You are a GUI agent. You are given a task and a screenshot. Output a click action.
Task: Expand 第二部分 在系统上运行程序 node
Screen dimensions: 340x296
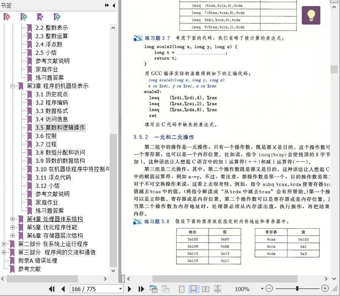tap(4, 244)
